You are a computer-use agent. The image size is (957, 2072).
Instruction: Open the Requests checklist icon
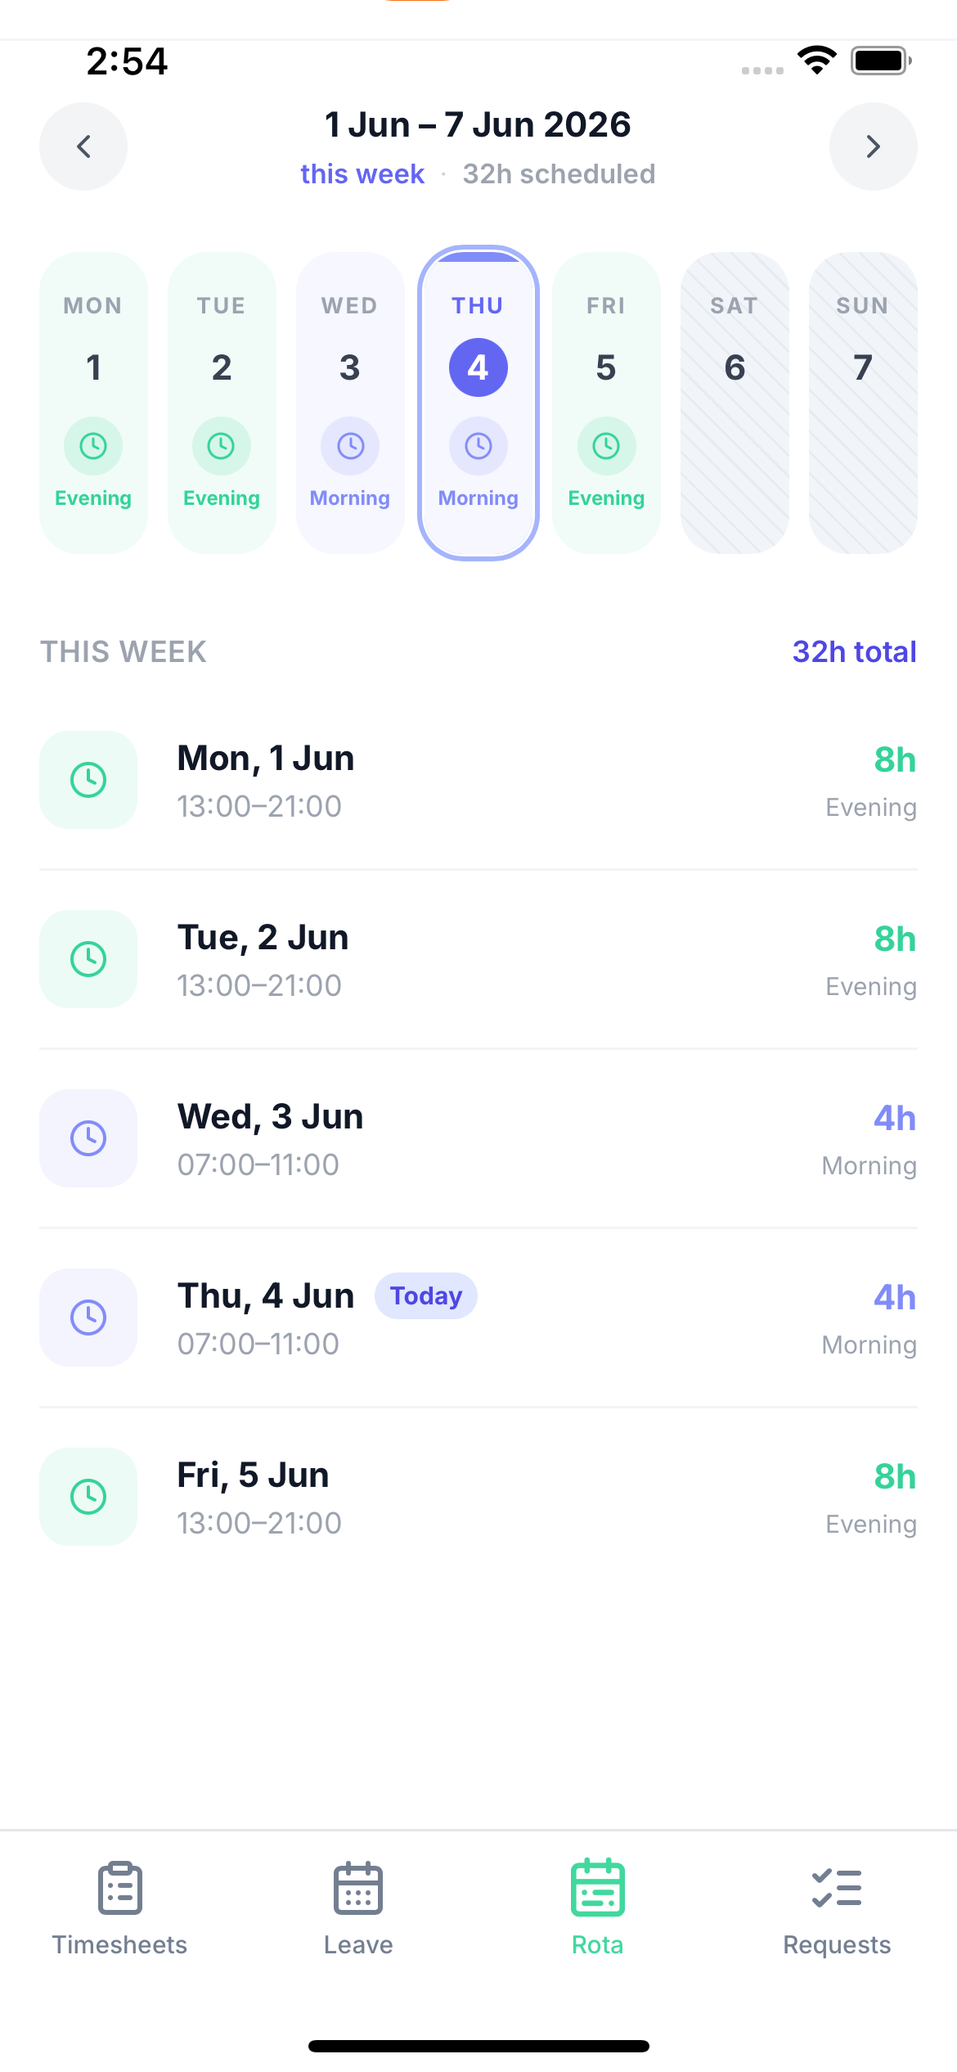click(837, 1888)
